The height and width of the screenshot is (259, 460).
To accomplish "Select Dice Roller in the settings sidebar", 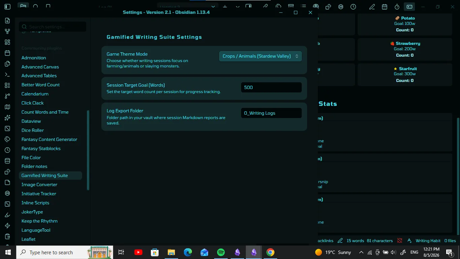I will 33,130.
